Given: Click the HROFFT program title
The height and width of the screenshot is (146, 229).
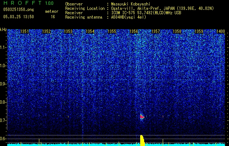Looking at the screenshot, I should point(23,3).
